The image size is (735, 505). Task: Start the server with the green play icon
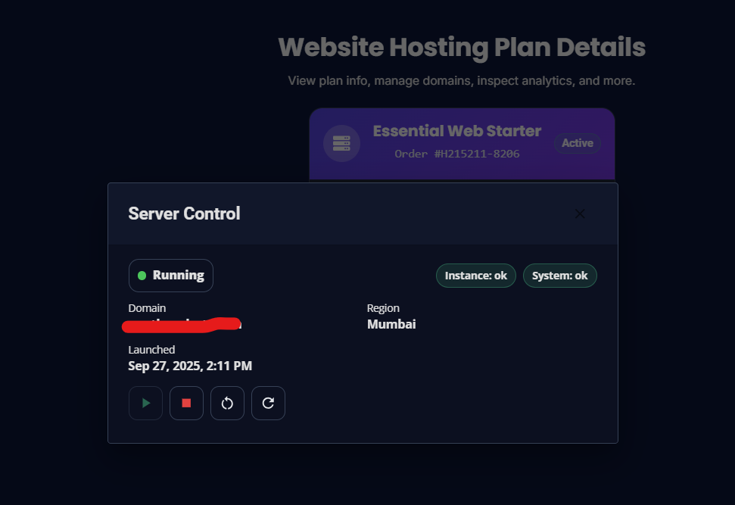click(x=145, y=403)
